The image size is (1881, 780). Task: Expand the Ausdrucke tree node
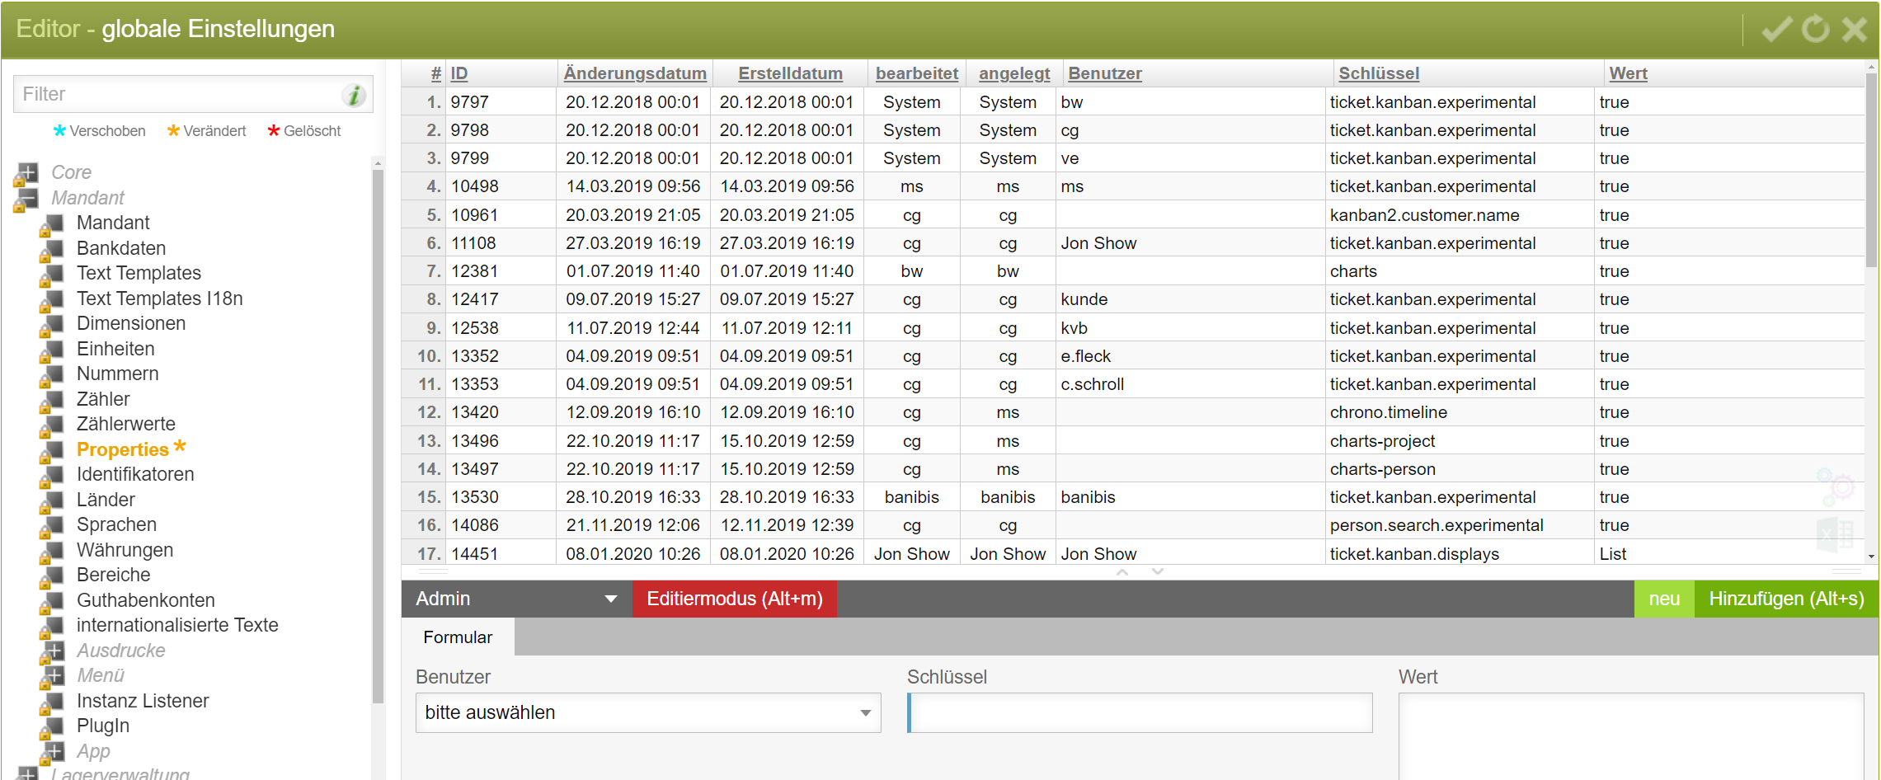51,651
